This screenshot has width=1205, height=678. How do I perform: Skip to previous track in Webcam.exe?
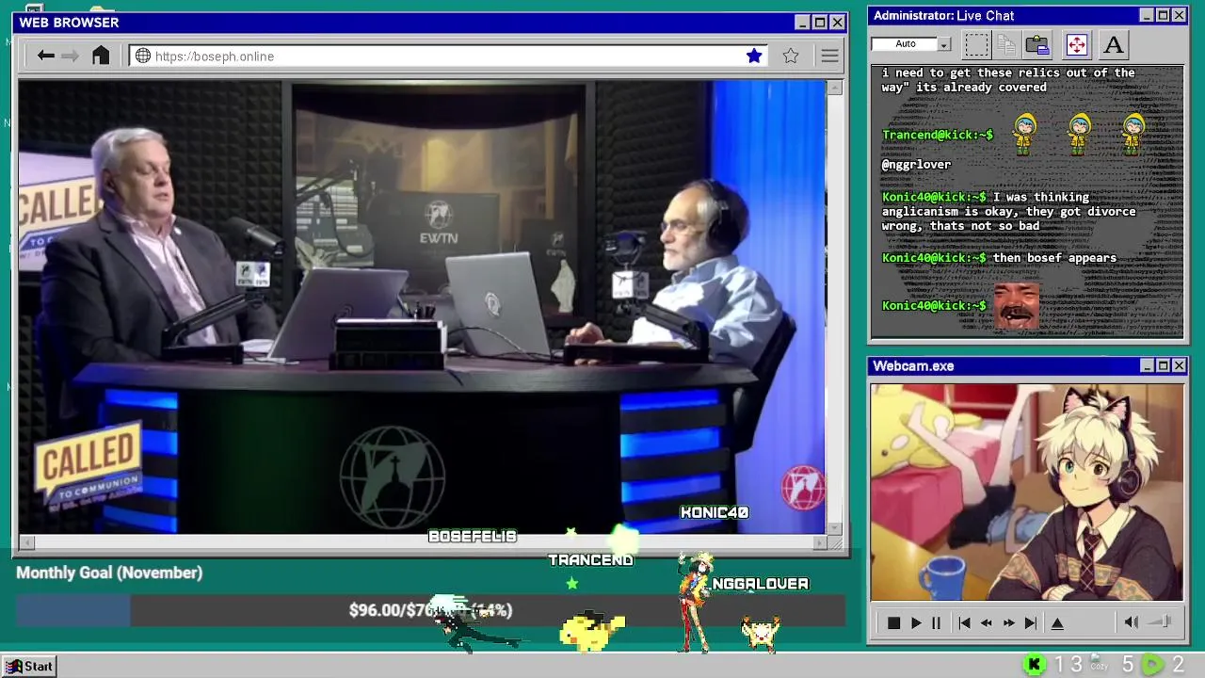coord(964,622)
